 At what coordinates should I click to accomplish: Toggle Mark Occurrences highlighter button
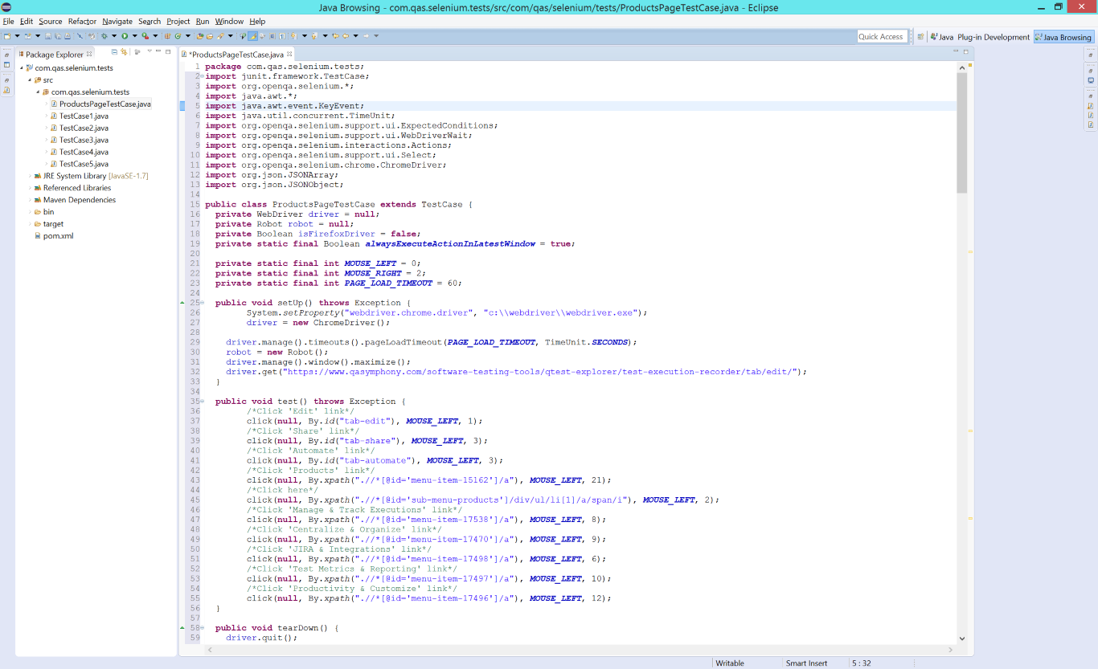coord(252,36)
